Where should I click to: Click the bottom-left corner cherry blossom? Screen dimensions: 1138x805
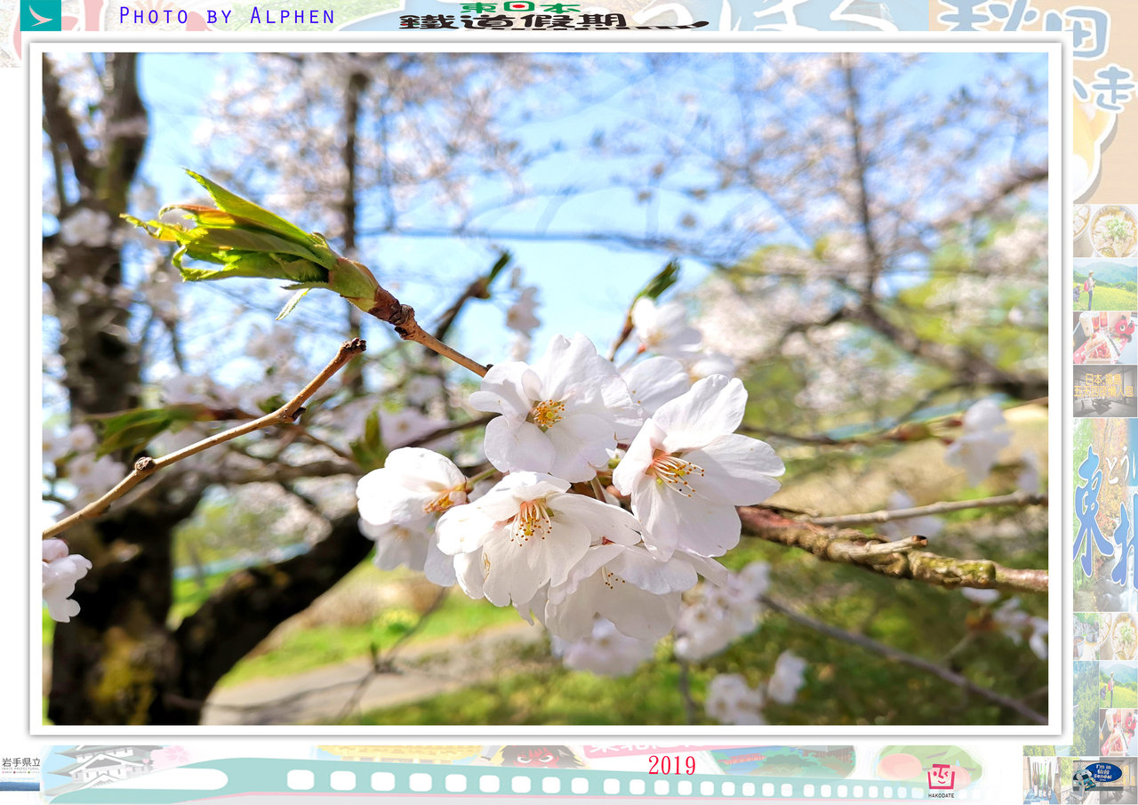[x=62, y=578]
